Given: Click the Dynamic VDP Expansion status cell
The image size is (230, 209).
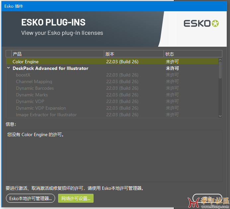Looking at the screenshot, I should 172,108.
